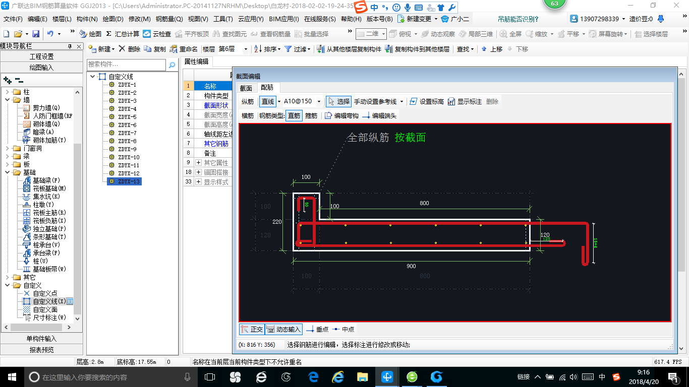Click the new file icon

pyautogui.click(x=6, y=34)
